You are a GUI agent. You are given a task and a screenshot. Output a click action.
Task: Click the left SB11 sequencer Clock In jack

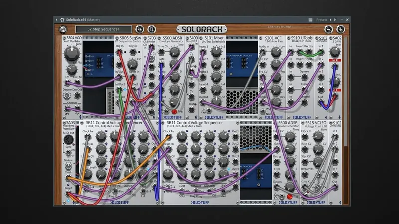[x=88, y=137]
